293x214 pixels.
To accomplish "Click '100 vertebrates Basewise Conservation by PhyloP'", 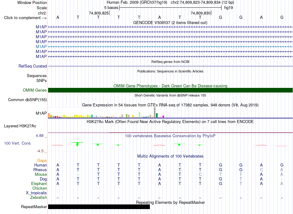I will click(170, 136).
